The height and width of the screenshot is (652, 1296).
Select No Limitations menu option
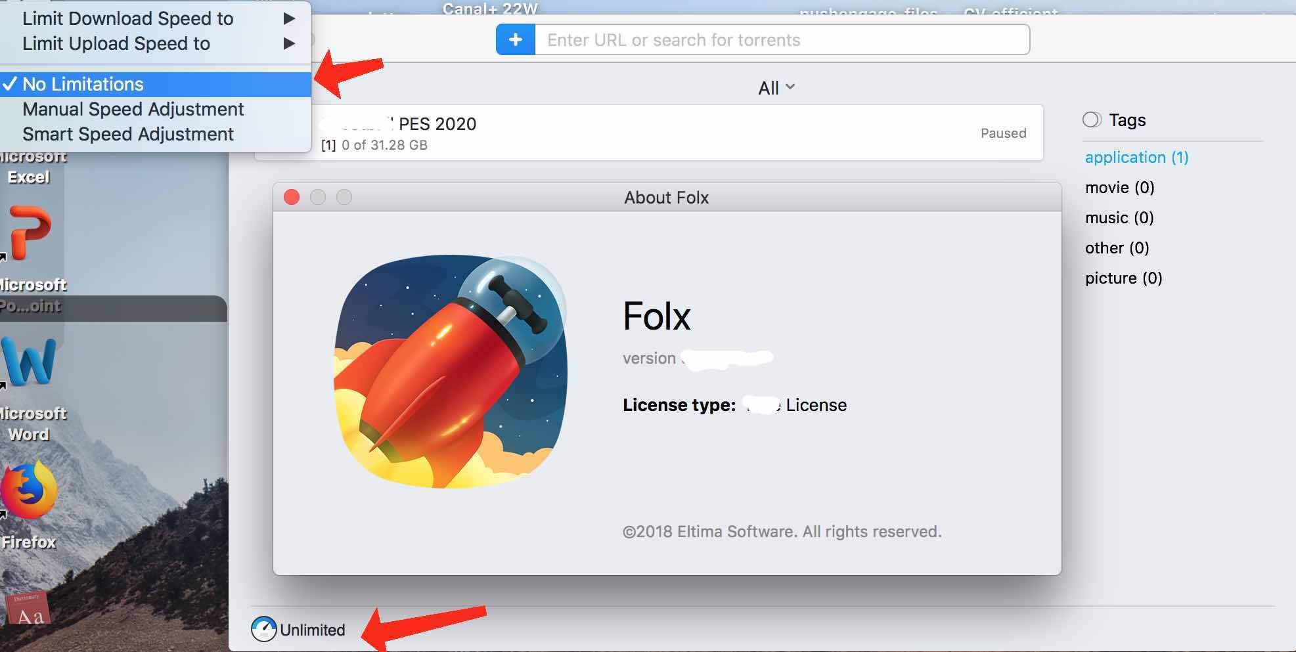click(x=156, y=84)
